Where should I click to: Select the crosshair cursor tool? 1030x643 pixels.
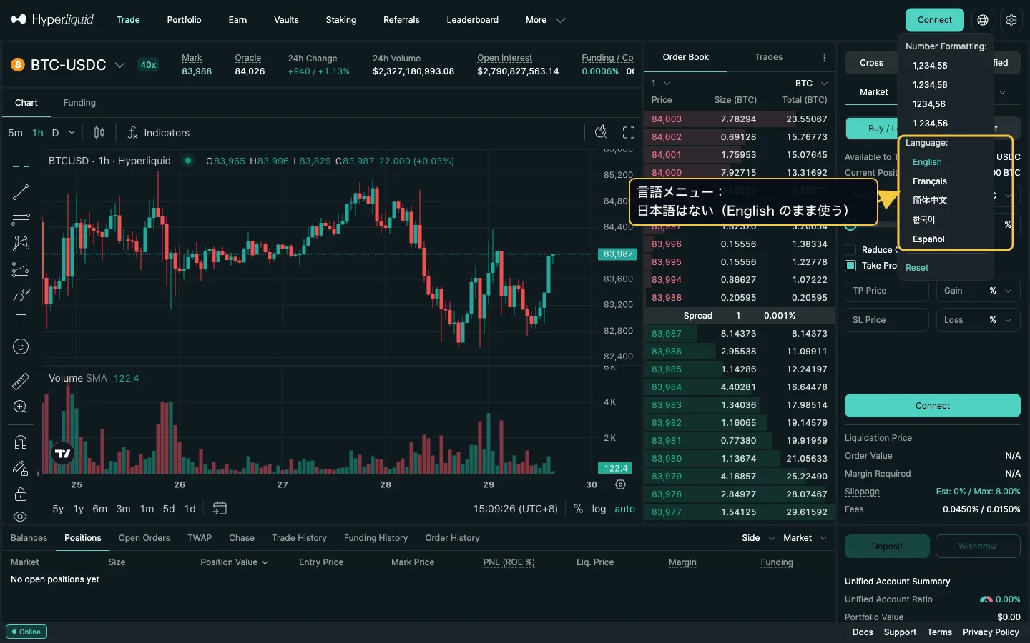[21, 166]
